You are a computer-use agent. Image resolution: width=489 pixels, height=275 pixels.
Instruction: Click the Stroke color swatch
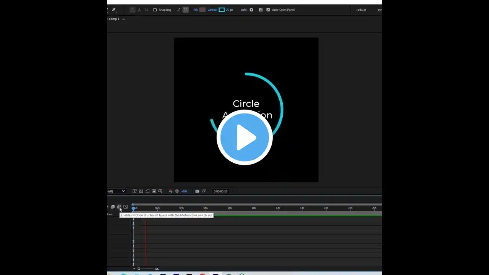pyautogui.click(x=222, y=10)
